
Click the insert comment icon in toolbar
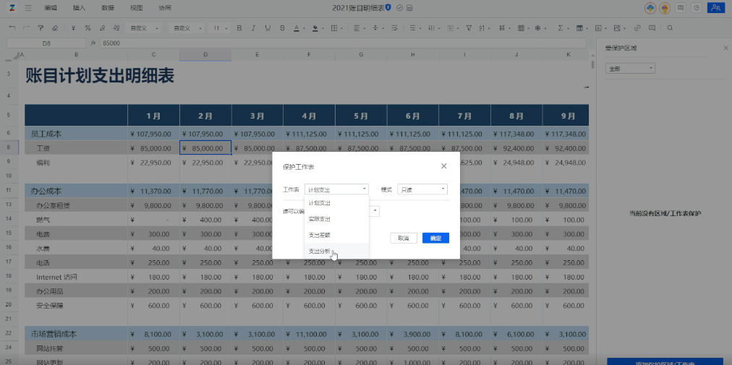click(x=652, y=28)
